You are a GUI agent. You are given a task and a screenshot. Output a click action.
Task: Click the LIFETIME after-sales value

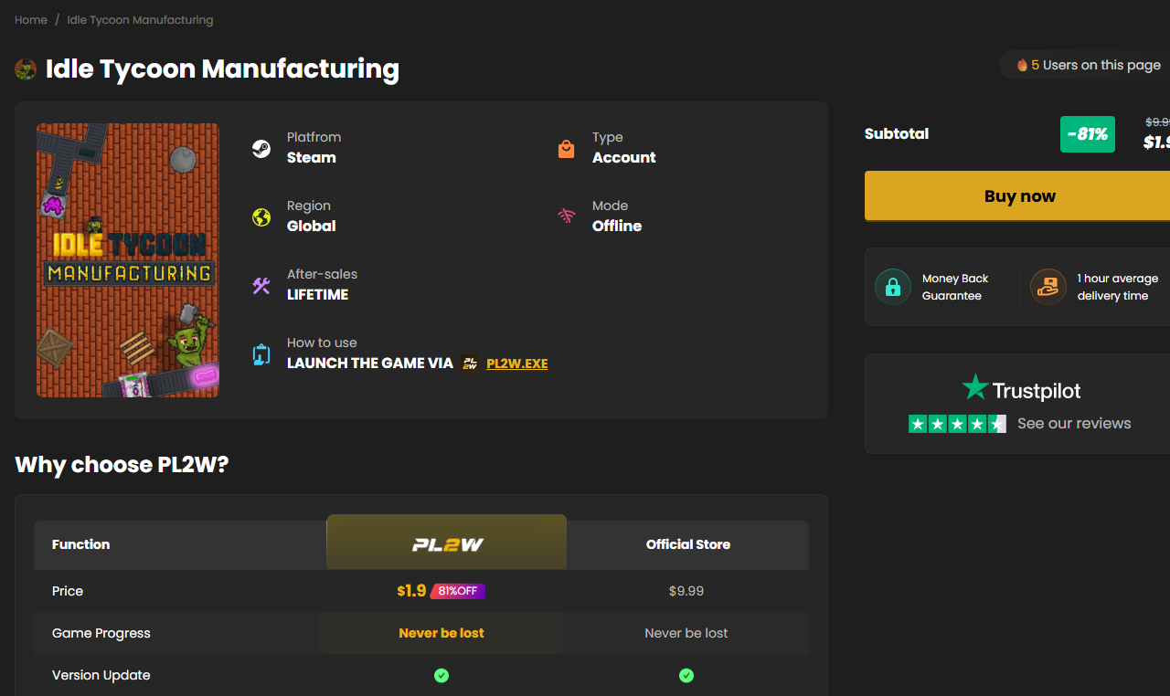pyautogui.click(x=317, y=294)
